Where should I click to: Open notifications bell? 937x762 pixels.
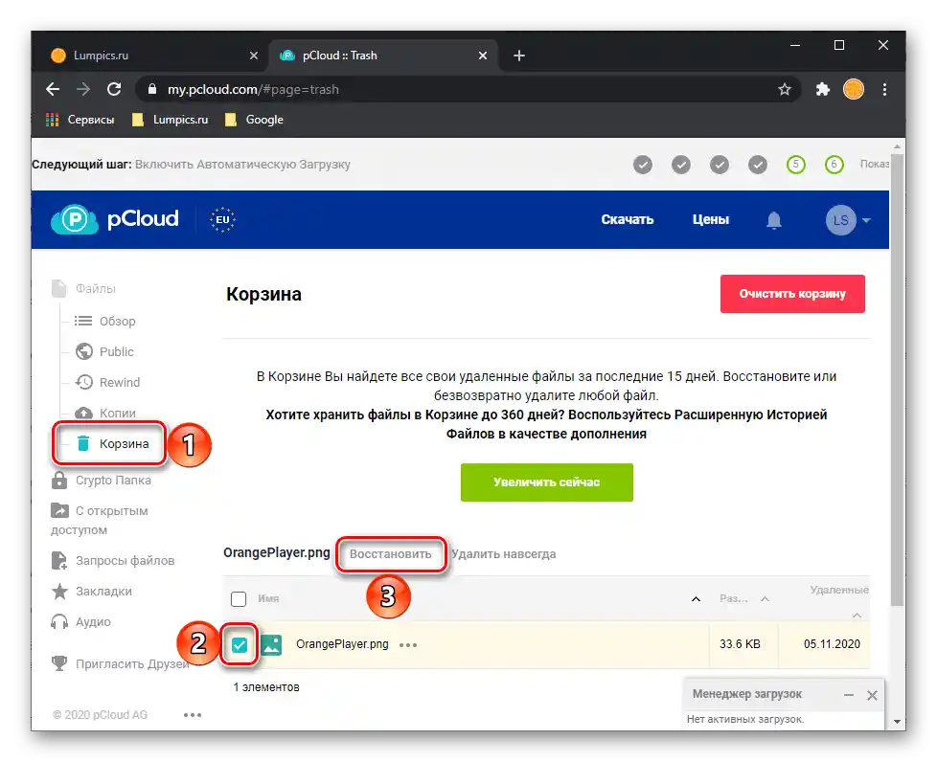[774, 220]
